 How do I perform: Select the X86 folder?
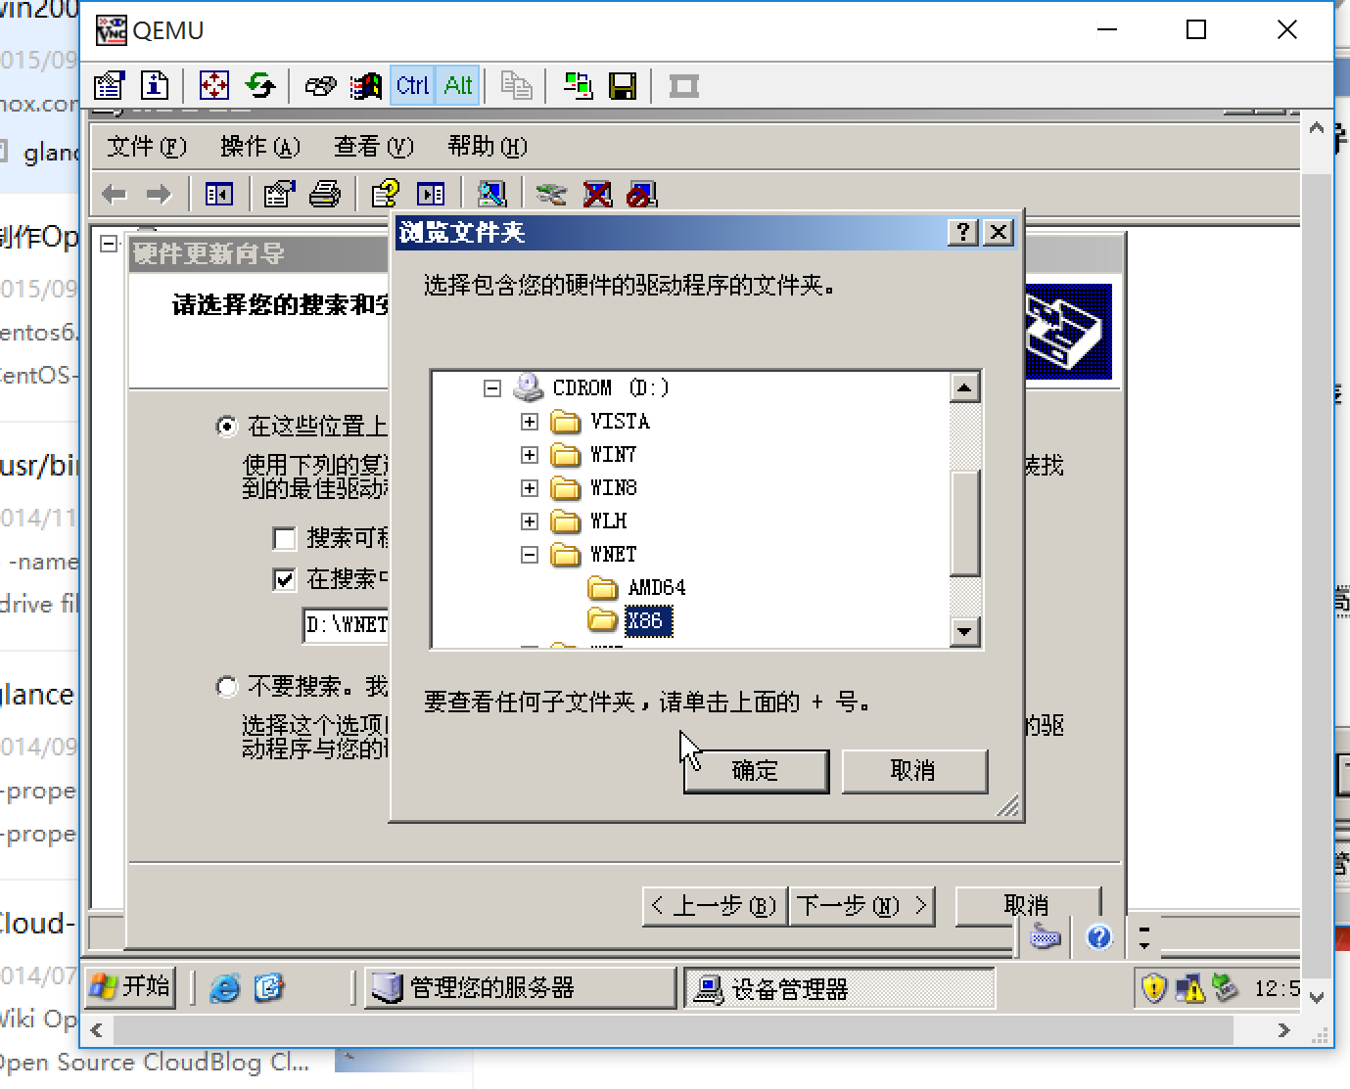(647, 621)
